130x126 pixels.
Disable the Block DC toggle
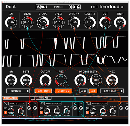(63, 91)
